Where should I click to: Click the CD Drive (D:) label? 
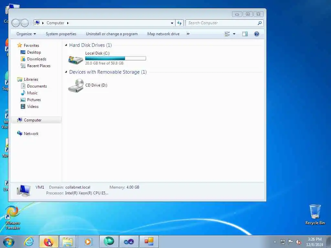[96, 85]
